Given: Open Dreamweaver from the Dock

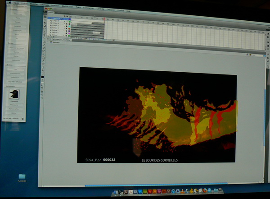Looking at the screenshot, I should coord(145,192).
